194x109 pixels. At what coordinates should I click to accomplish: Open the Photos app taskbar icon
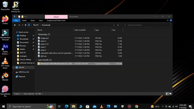[109, 106]
